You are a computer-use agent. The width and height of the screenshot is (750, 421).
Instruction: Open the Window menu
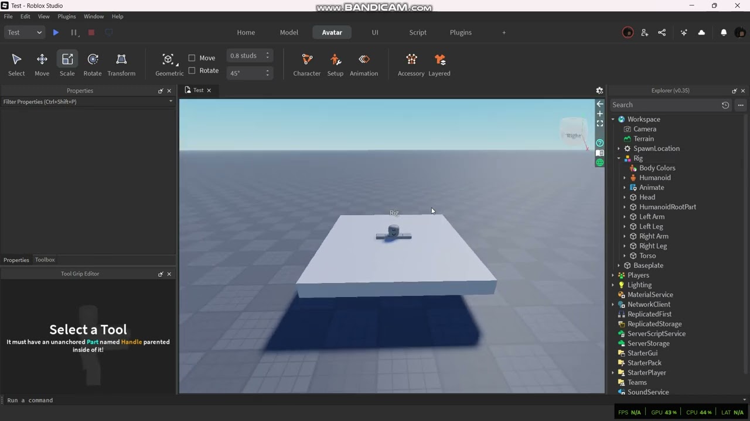(94, 16)
